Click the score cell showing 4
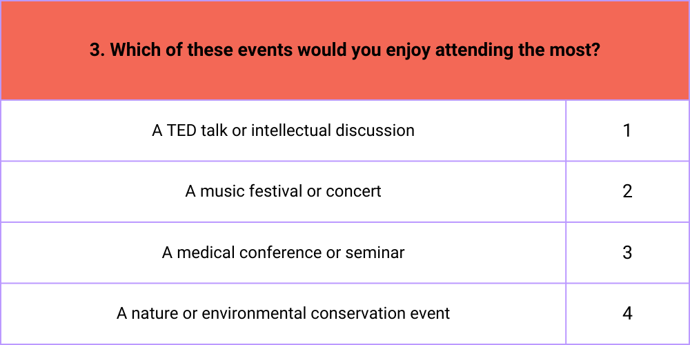Image resolution: width=690 pixels, height=345 pixels. coord(627,313)
